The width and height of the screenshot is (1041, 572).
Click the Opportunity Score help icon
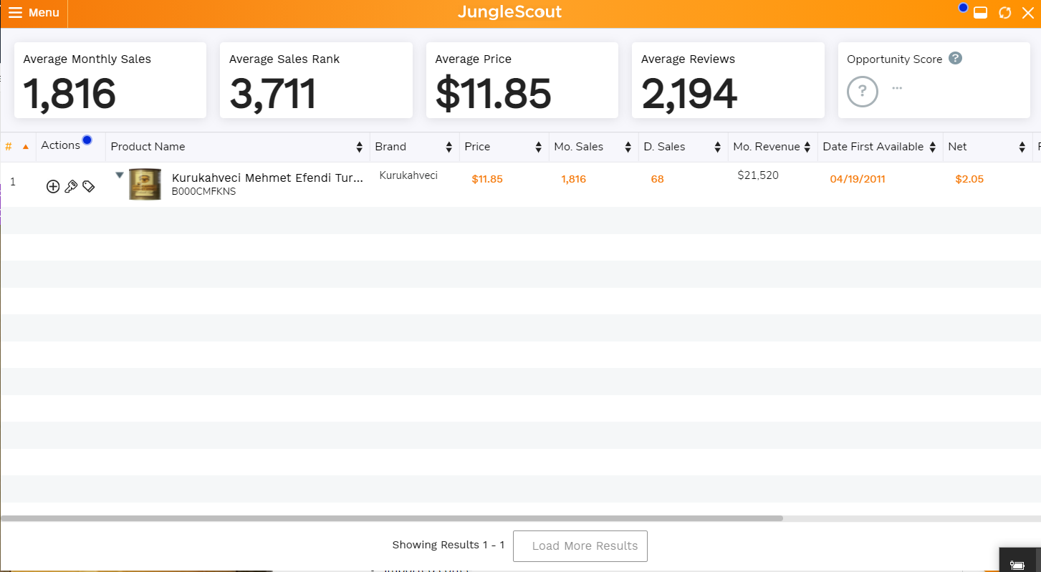tap(955, 58)
